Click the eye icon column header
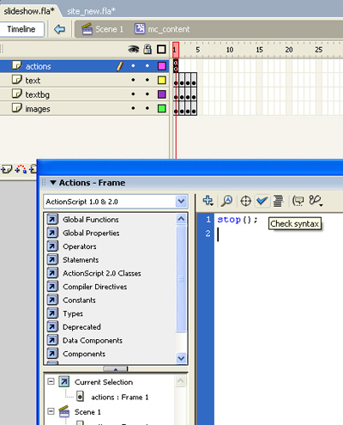 [x=133, y=50]
